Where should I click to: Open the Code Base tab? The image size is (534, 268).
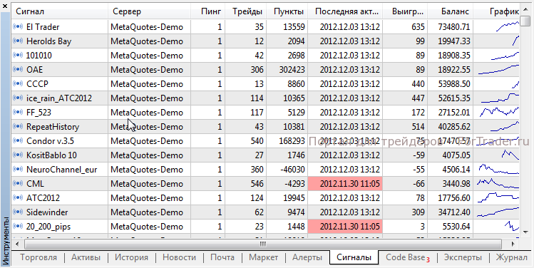[x=408, y=257]
